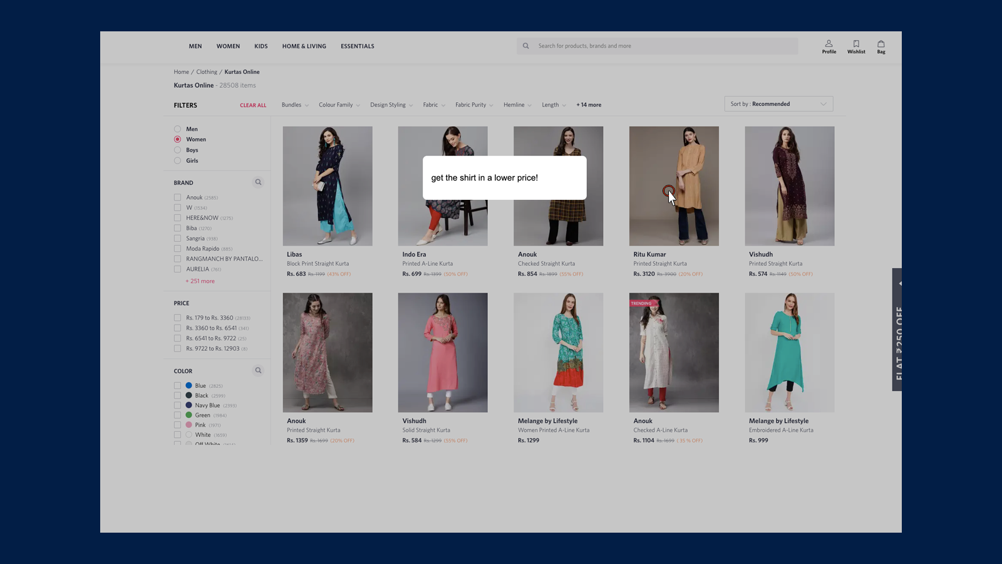
Task: Expand the Hemline filter dropdown
Action: 516,105
